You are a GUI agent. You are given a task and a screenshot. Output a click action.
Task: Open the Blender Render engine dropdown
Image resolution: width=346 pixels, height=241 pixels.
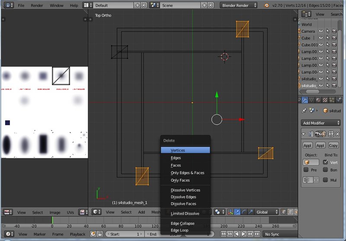pyautogui.click(x=239, y=5)
